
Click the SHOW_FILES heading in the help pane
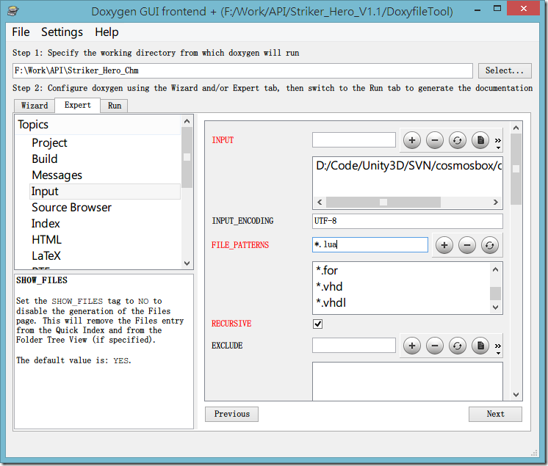(x=42, y=280)
